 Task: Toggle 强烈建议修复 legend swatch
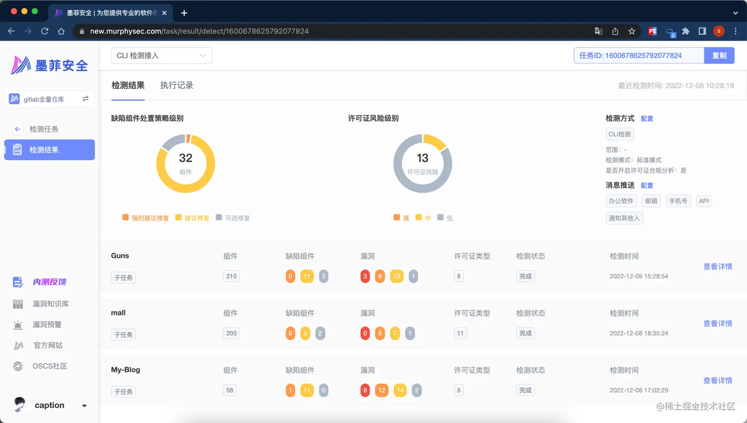[125, 217]
